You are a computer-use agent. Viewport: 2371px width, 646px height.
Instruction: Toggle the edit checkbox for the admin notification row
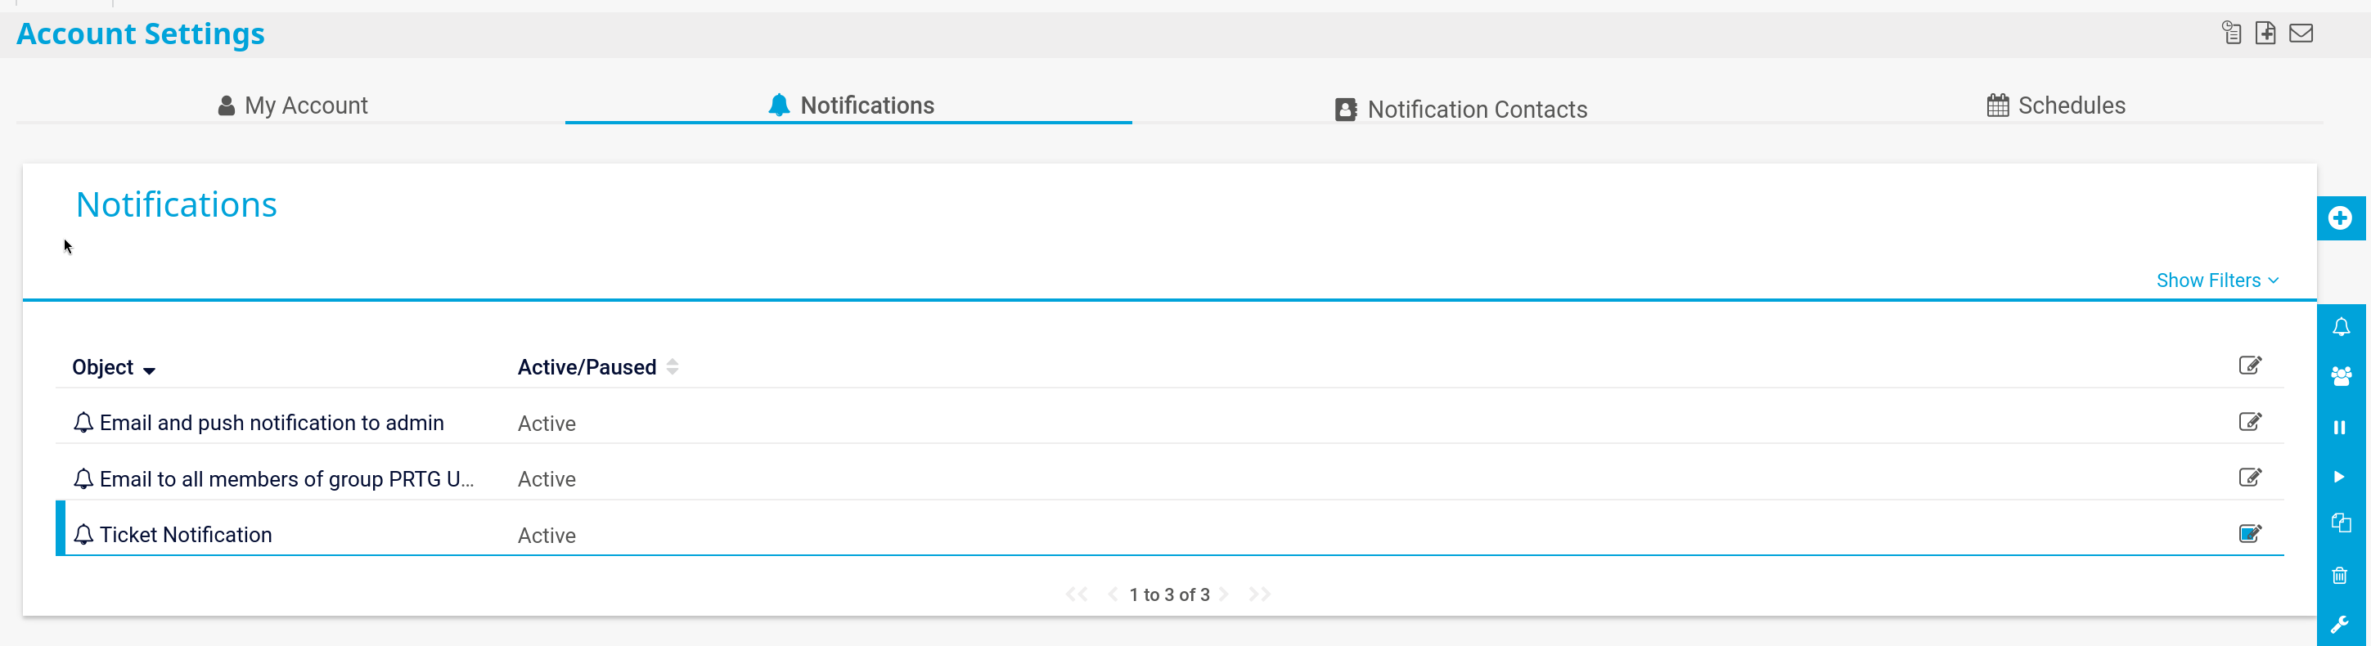pos(2250,421)
